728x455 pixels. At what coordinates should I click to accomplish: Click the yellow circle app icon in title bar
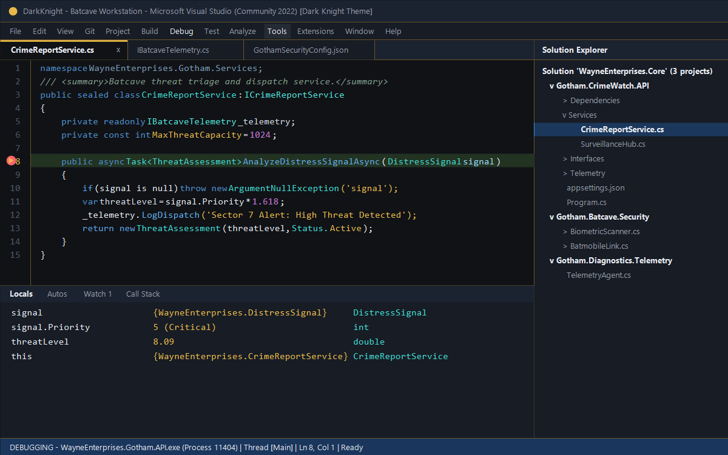pyautogui.click(x=13, y=12)
